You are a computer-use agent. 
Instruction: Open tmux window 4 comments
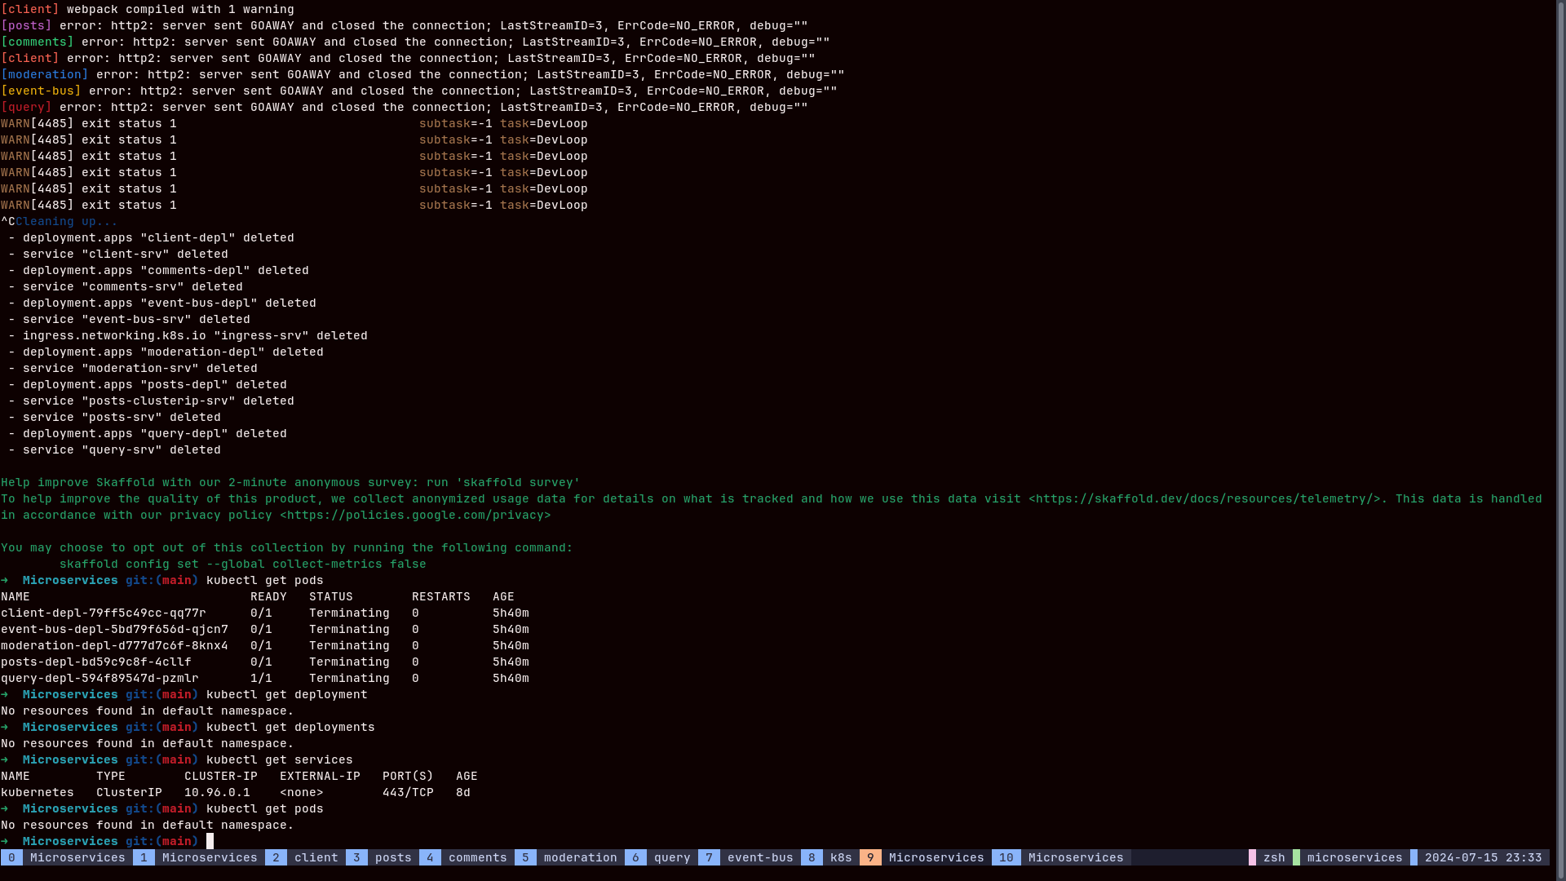click(x=467, y=857)
